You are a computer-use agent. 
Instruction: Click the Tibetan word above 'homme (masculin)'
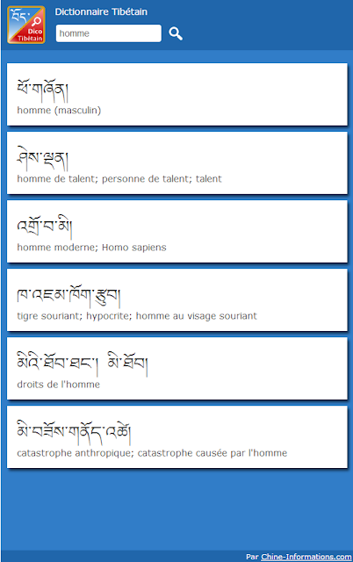43,90
